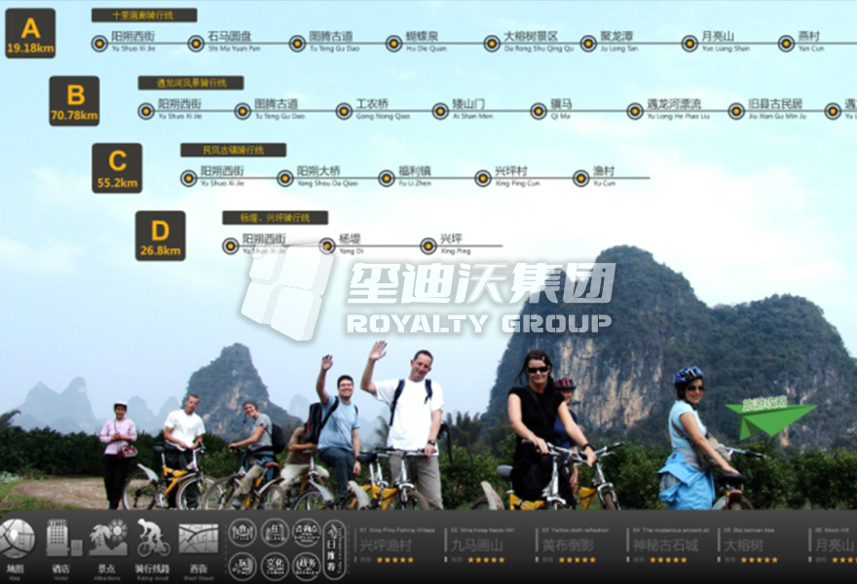Click the Hu Die Quan stop marker

tap(394, 43)
